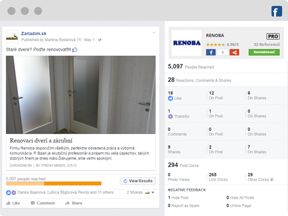This screenshot has height=216, width=288.
Task: Click the info icon next to Other Clicks
Action: (x=272, y=179)
